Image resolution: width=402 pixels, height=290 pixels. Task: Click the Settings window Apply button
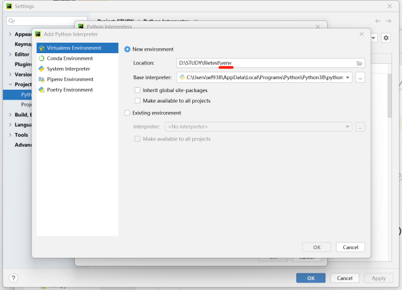[378, 278]
